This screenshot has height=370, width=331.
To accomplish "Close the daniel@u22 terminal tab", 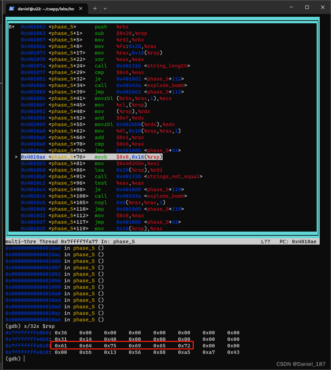I will (x=81, y=9).
